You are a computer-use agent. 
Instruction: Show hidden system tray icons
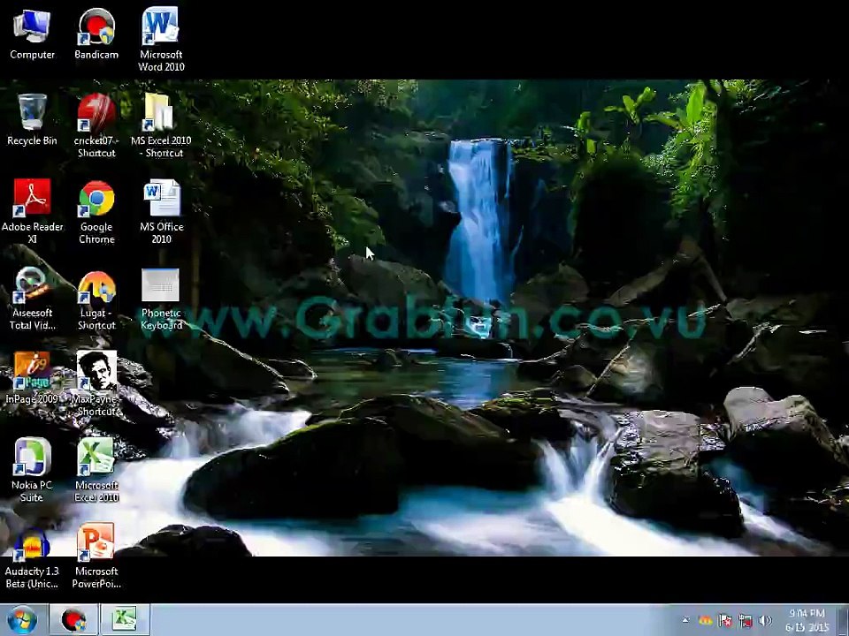[x=685, y=620]
